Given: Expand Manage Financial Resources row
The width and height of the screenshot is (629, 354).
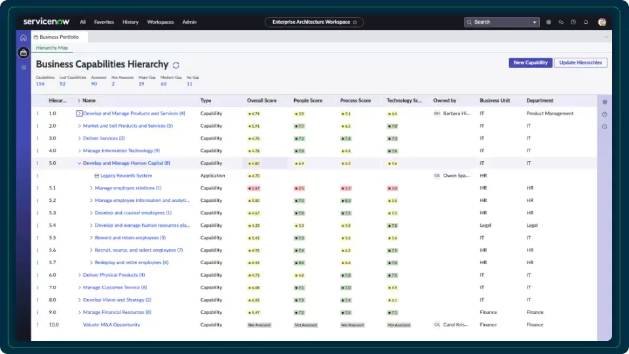Looking at the screenshot, I should (79, 312).
